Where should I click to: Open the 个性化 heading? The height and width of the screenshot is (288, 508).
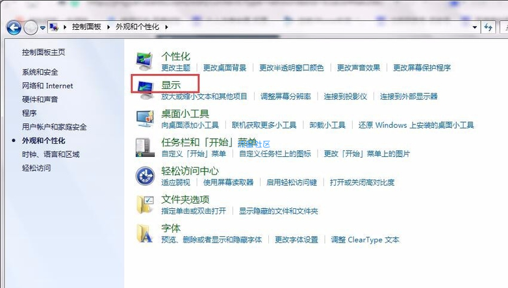coord(175,56)
